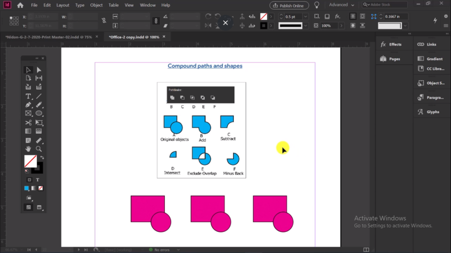The image size is (451, 253).
Task: Open the Gradient panel
Action: (430, 59)
